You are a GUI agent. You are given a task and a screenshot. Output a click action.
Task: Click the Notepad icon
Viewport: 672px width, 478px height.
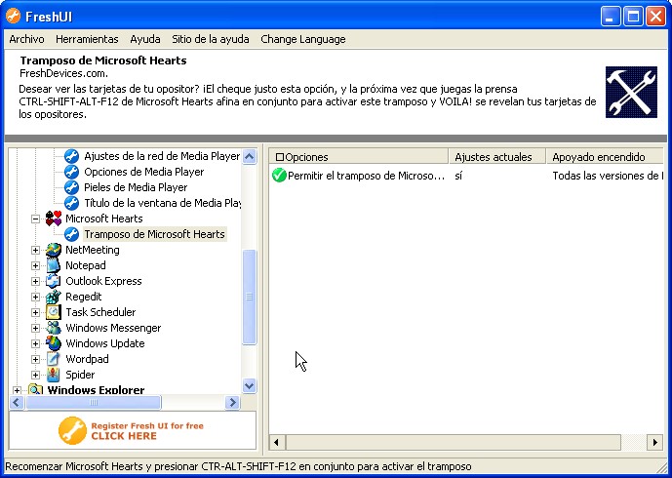tap(54, 265)
